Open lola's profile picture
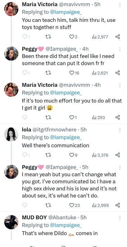The image size is (127, 247). tap(11, 134)
